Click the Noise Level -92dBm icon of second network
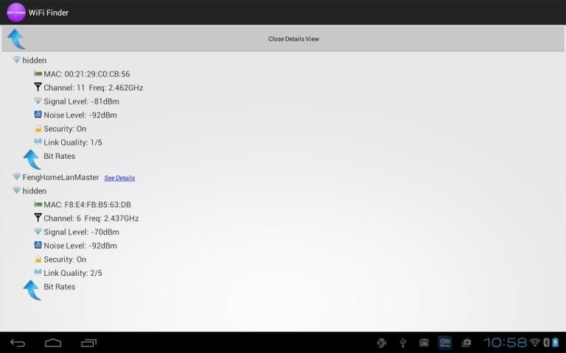The height and width of the screenshot is (353, 566). coord(38,245)
